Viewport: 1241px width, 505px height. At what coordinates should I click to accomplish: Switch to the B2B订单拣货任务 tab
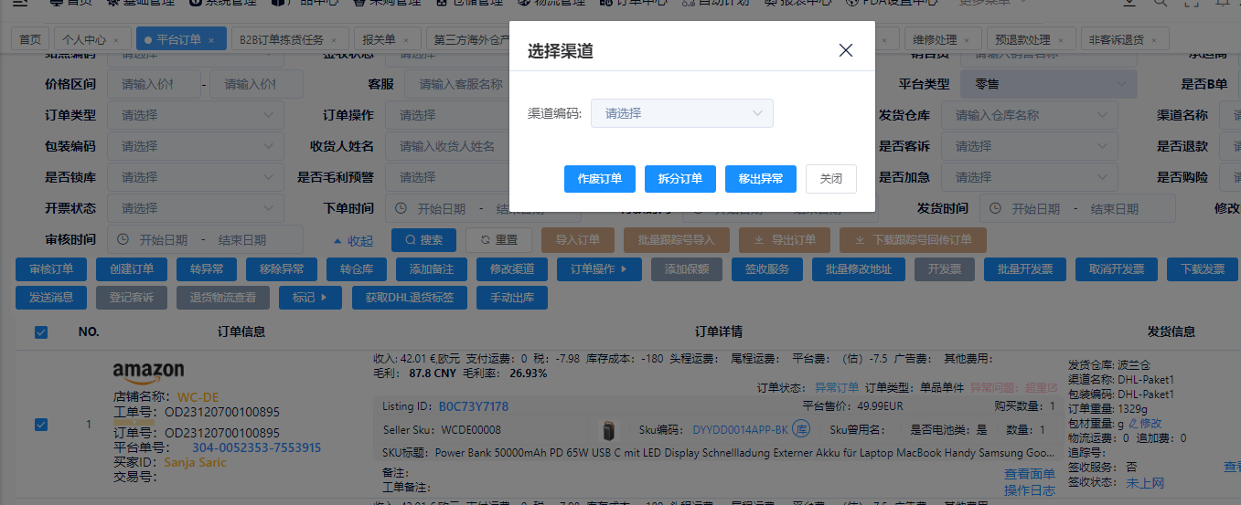(282, 40)
